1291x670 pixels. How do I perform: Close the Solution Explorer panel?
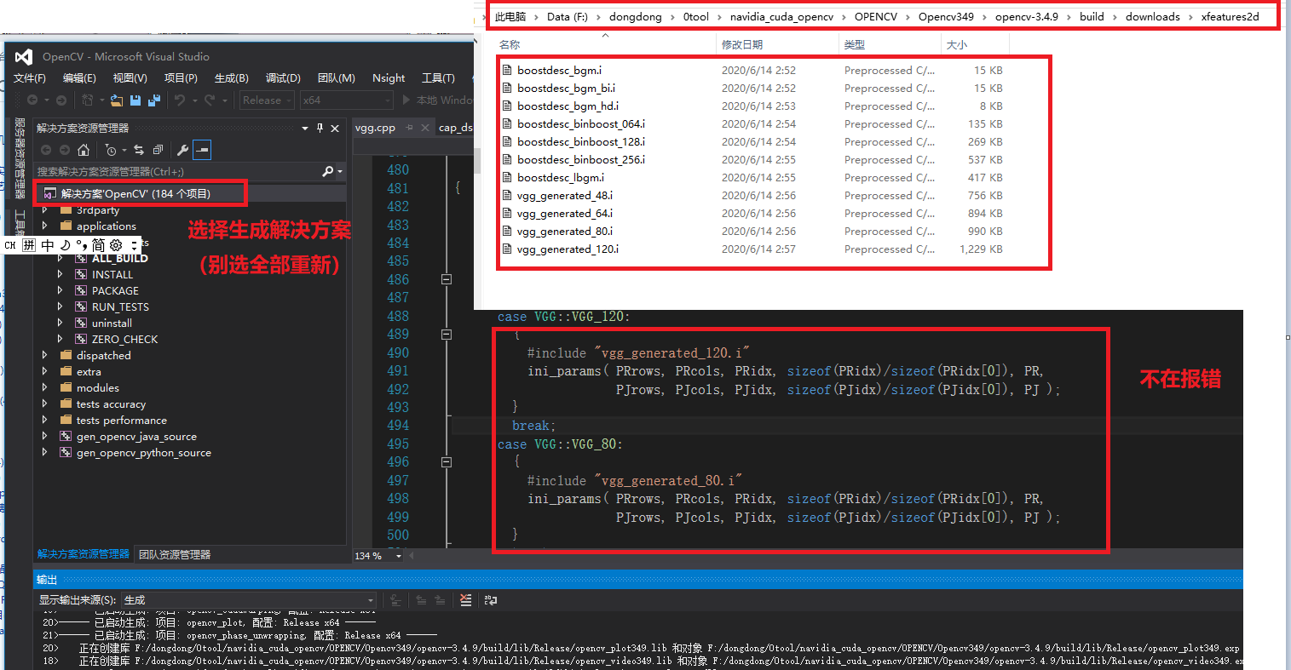point(335,128)
